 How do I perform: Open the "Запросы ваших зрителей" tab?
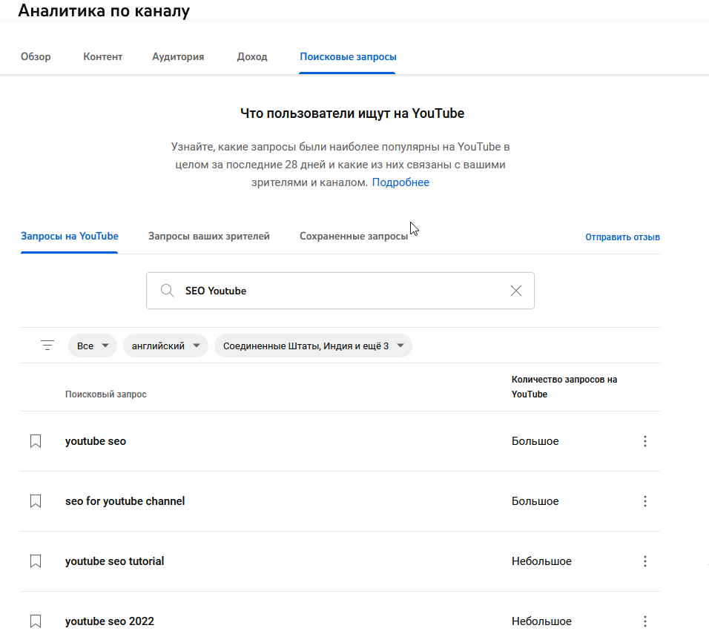[210, 236]
